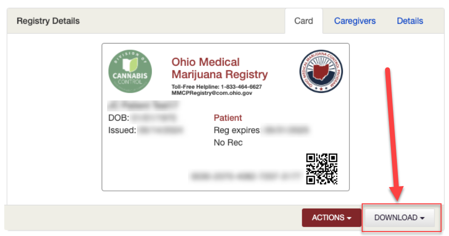Click the Issued label on the card
This screenshot has width=449, height=236.
coord(122,130)
